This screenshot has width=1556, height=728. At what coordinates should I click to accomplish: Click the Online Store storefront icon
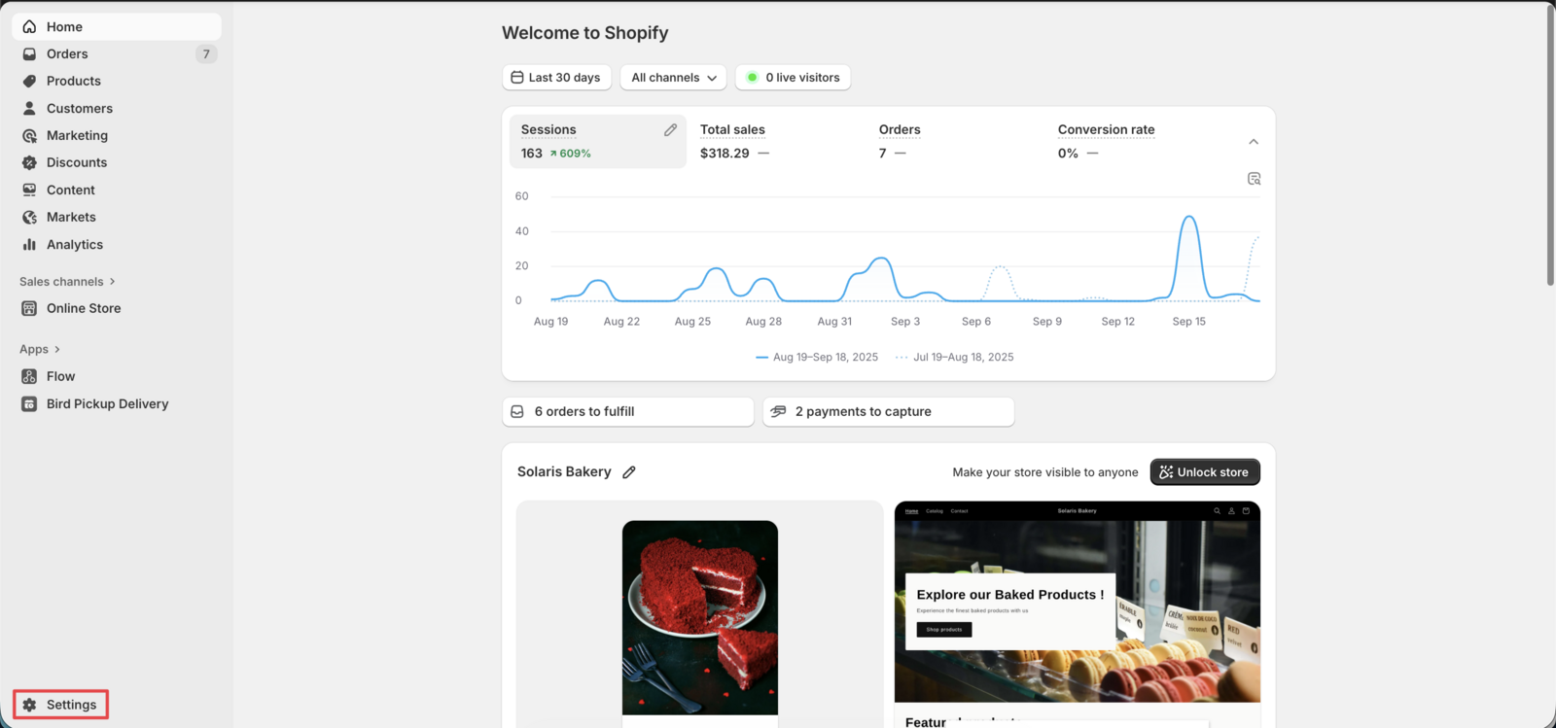point(29,309)
